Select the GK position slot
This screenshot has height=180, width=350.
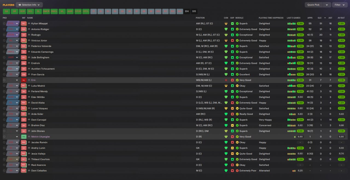[7, 11]
